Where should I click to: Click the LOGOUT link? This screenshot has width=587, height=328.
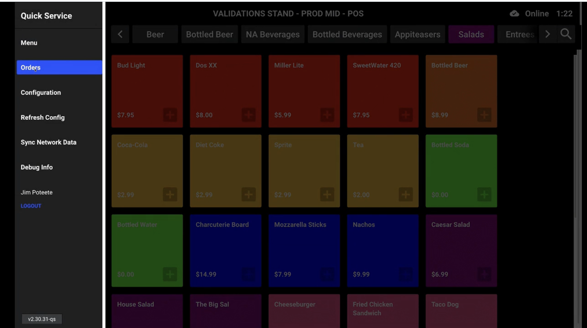pyautogui.click(x=31, y=206)
